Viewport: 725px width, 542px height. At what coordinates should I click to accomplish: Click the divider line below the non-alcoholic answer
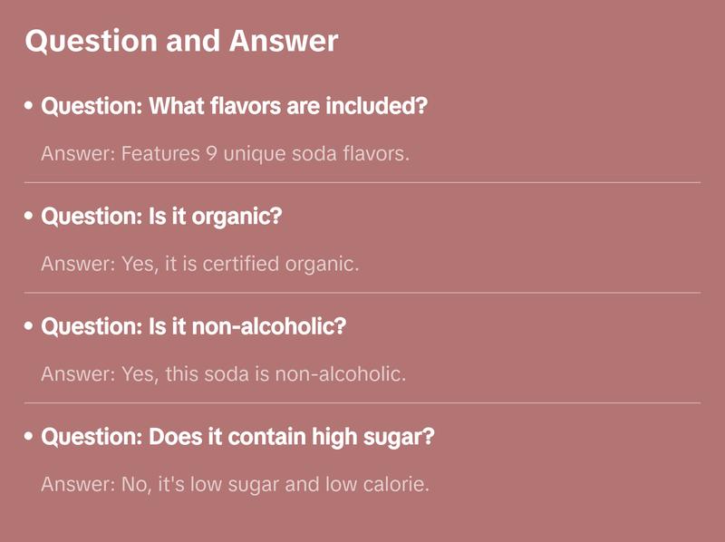(362, 402)
